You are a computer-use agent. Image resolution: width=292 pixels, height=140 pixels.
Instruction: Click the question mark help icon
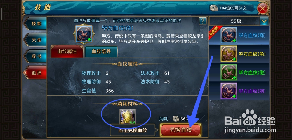pyautogui.click(x=203, y=21)
